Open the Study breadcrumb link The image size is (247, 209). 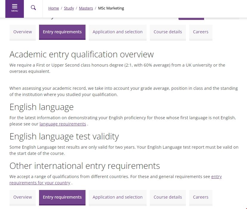[x=69, y=8]
